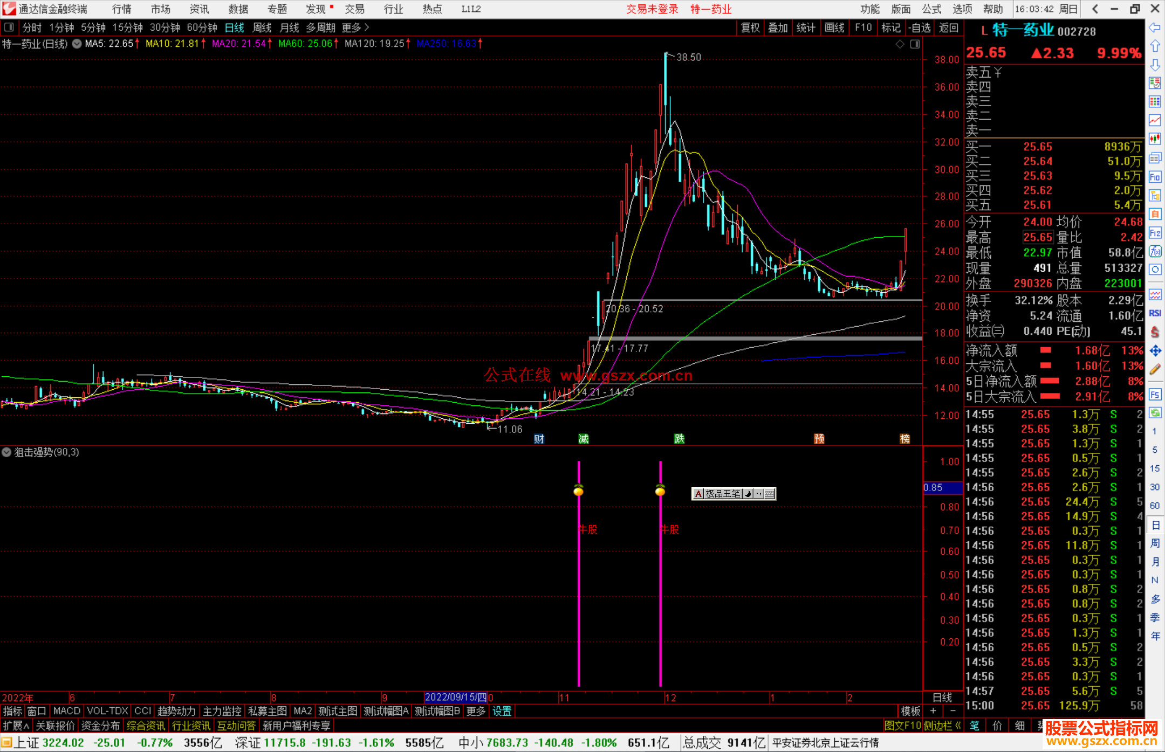This screenshot has height=752, width=1165.
Task: Click the candlestick chart icon in sidebar
Action: point(1155,139)
